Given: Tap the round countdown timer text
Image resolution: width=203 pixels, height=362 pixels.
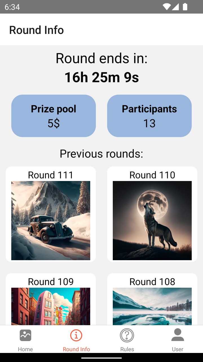Looking at the screenshot, I should [x=101, y=77].
